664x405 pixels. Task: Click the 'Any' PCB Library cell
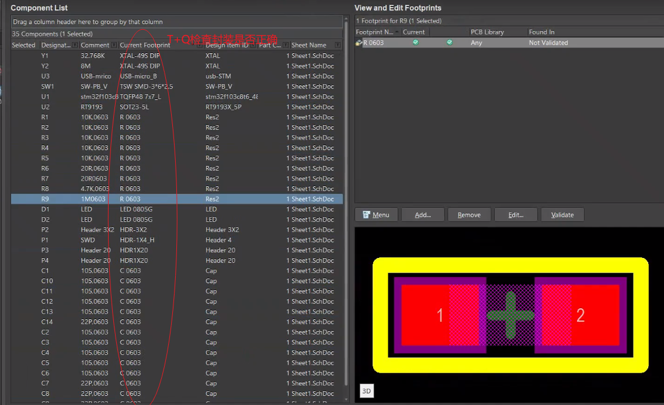pos(477,43)
